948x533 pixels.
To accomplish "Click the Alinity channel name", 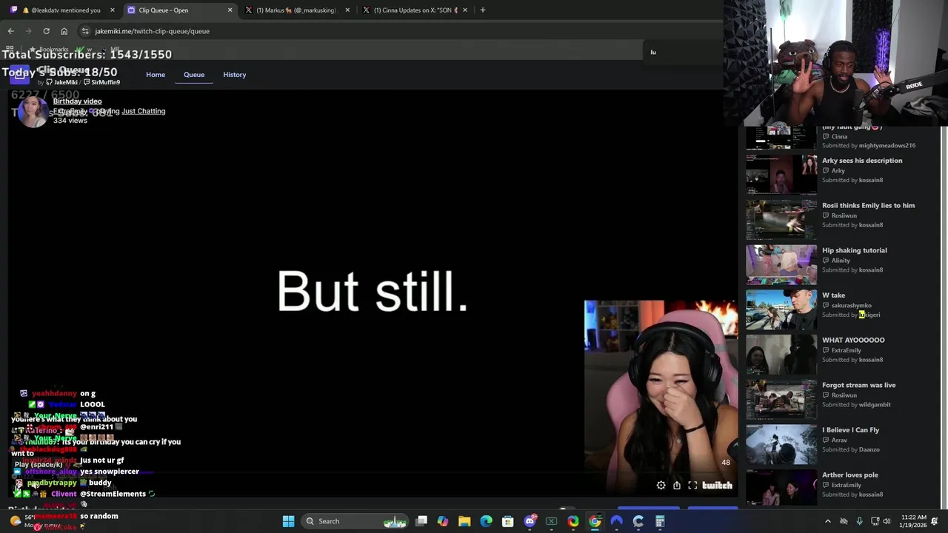I will pos(841,261).
